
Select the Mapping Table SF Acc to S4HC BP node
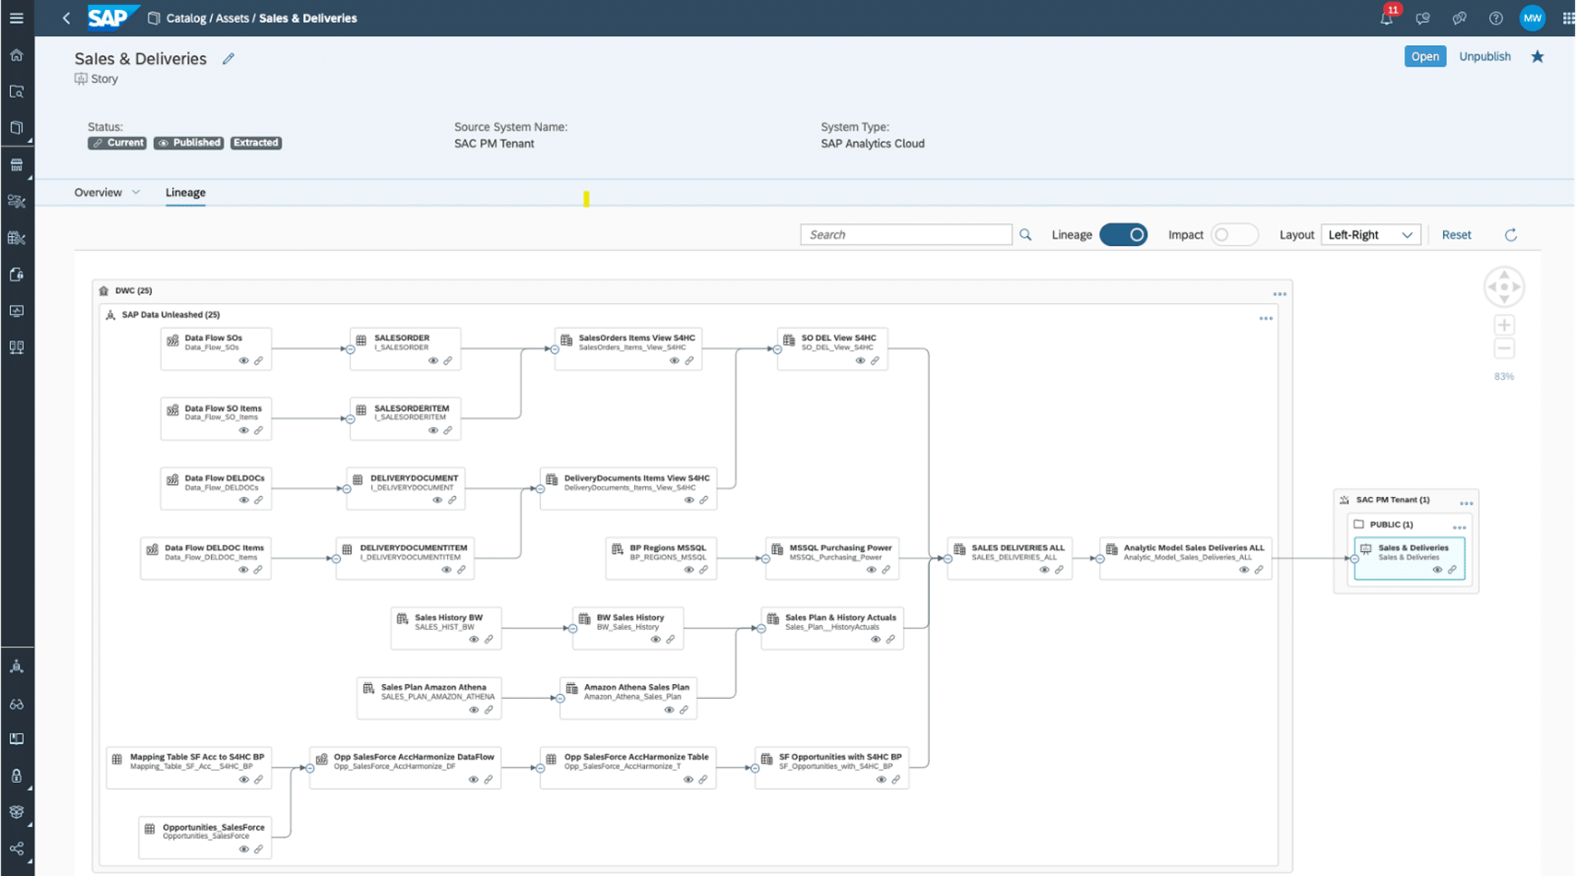pyautogui.click(x=189, y=768)
